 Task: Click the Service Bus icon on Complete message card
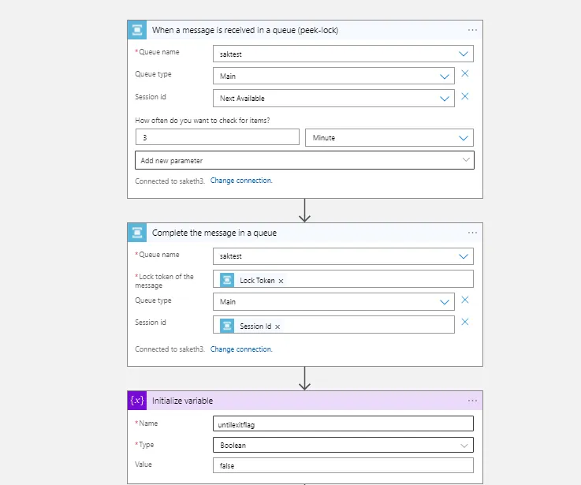click(137, 233)
